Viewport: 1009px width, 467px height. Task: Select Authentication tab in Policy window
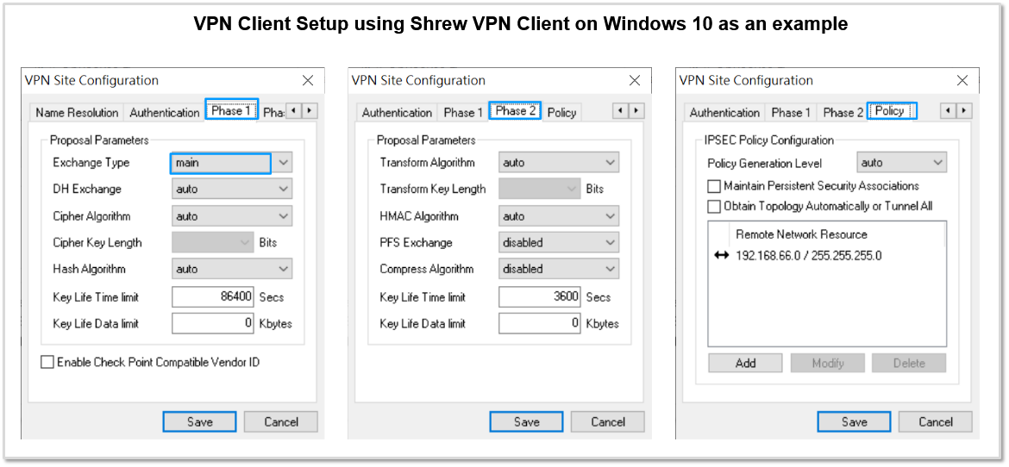(x=724, y=113)
